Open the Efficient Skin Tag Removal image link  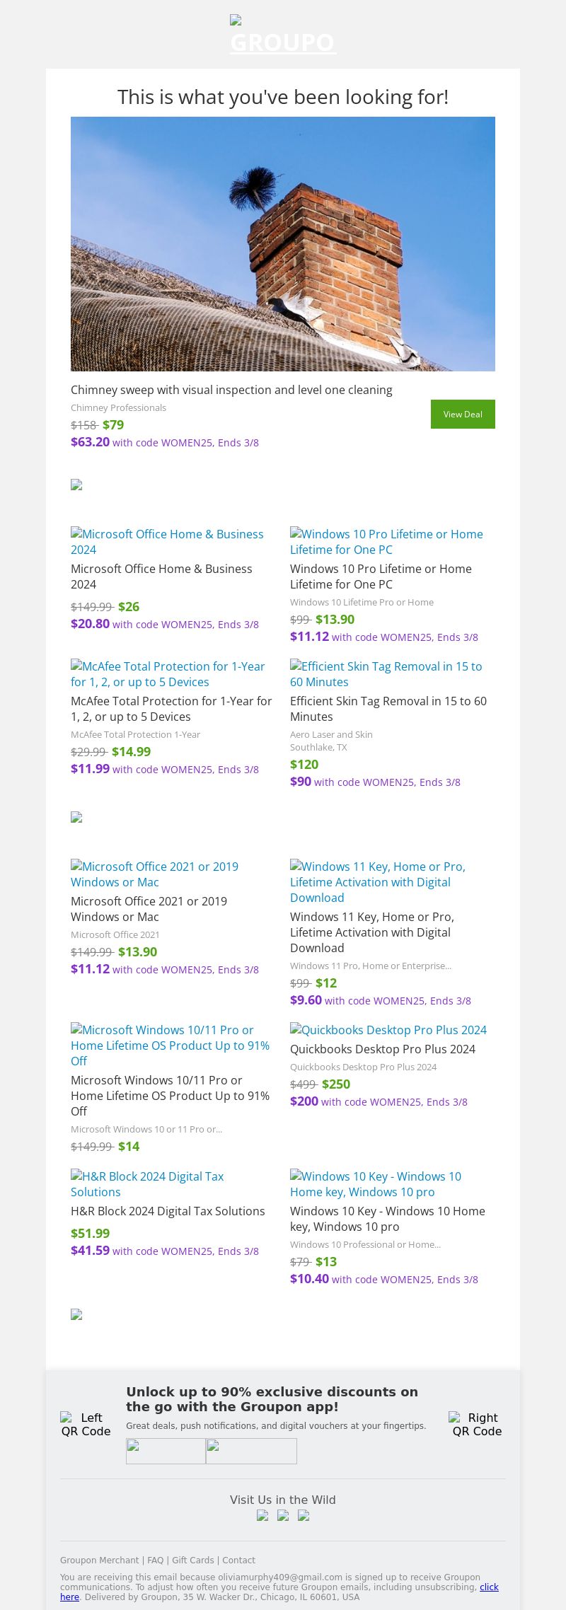[x=386, y=674]
